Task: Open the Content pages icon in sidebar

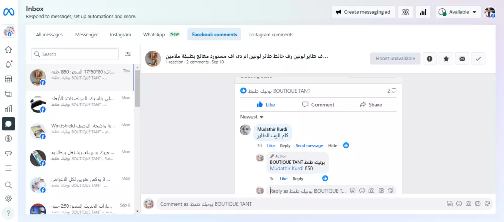Action: pyautogui.click(x=9, y=94)
